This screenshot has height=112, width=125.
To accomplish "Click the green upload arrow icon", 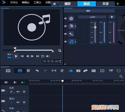I will pos(118,4).
